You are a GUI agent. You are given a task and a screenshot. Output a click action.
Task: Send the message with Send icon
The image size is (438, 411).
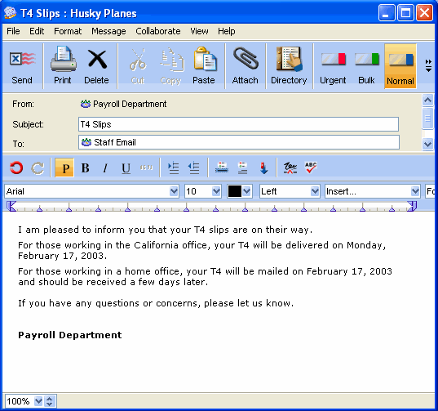tap(22, 66)
